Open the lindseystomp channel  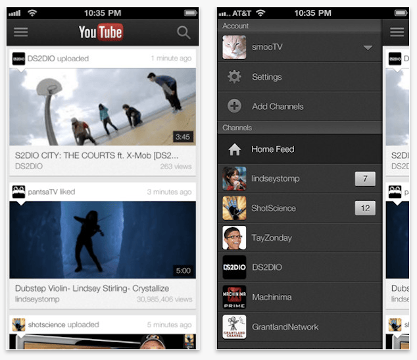pyautogui.click(x=300, y=178)
